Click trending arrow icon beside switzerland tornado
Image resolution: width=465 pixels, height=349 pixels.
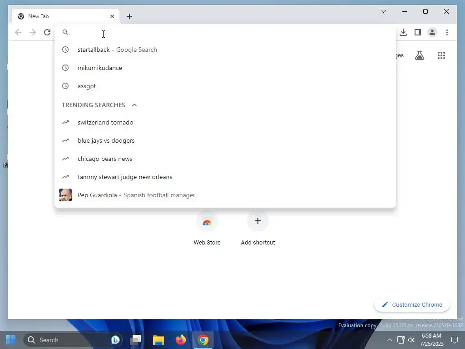coord(65,122)
